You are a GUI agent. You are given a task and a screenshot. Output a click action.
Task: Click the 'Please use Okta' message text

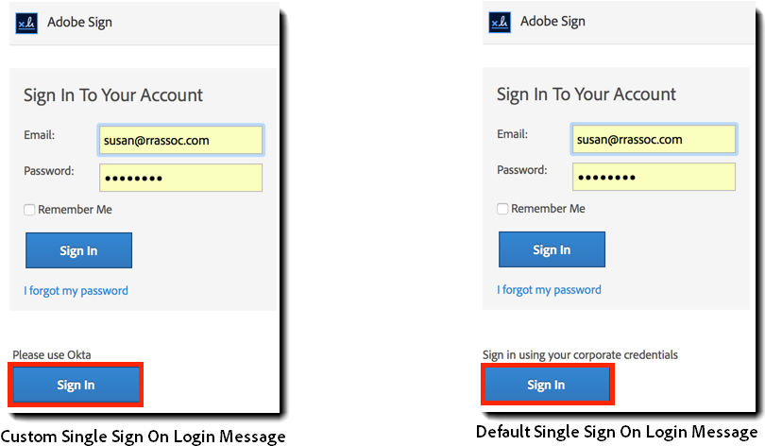tap(52, 354)
